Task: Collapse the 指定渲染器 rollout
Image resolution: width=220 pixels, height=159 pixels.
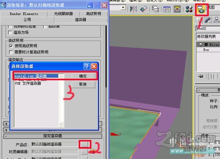Action: pos(52,136)
